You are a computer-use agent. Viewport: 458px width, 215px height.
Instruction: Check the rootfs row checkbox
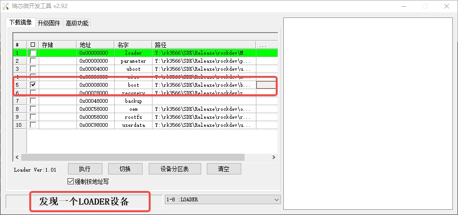33,117
